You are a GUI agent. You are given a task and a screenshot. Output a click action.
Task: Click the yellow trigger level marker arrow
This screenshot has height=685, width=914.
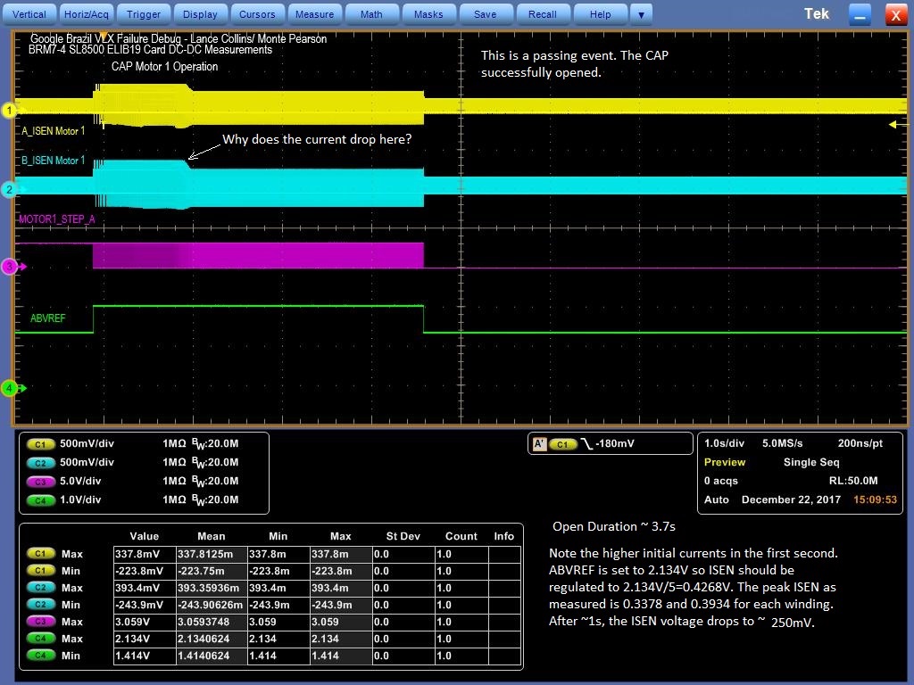coord(893,125)
